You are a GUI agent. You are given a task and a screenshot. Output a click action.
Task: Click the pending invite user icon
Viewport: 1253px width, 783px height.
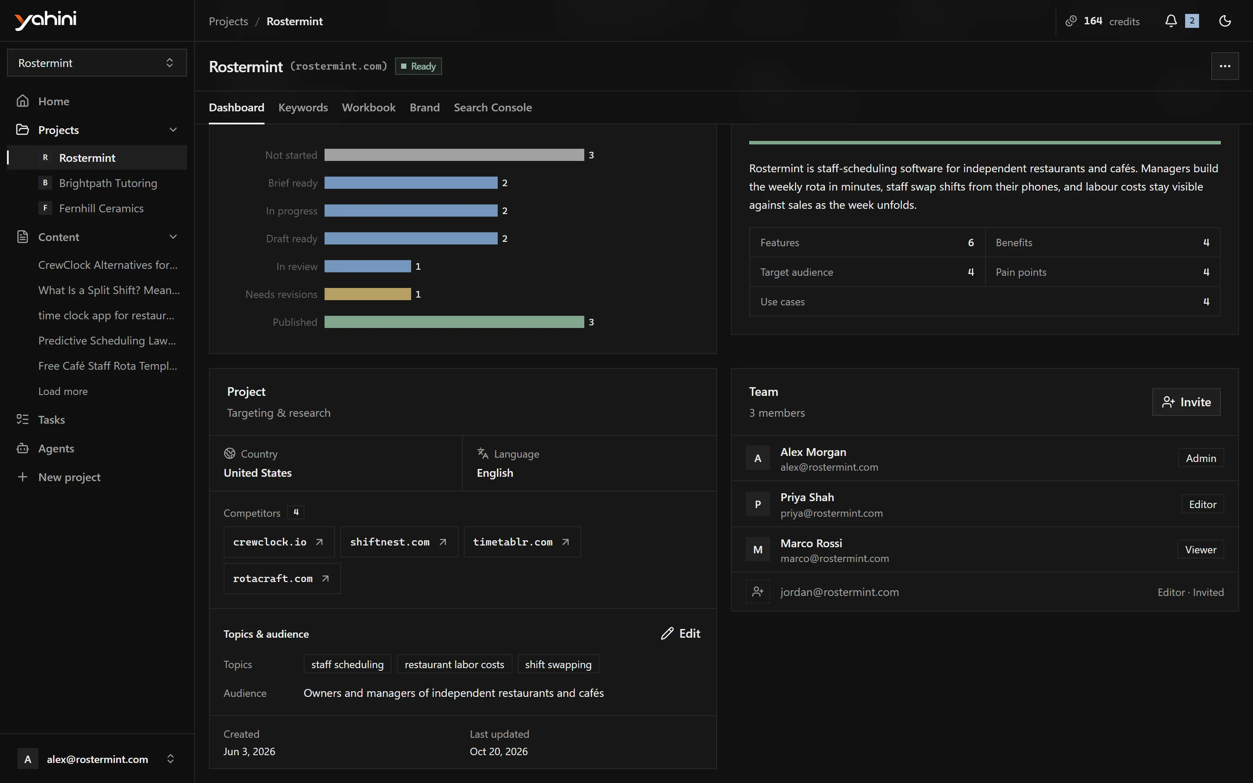pyautogui.click(x=757, y=592)
